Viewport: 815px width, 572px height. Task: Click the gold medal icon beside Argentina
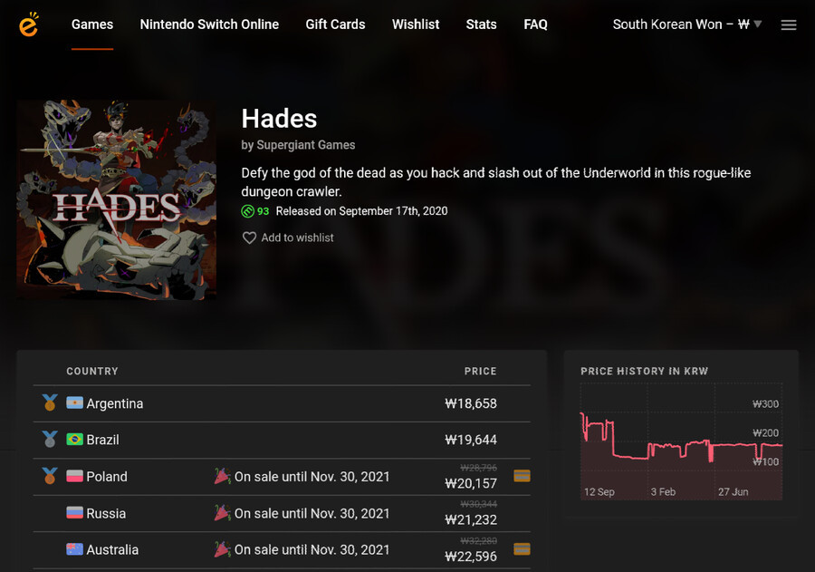pyautogui.click(x=50, y=402)
